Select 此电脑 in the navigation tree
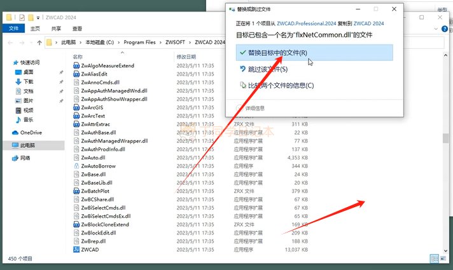The image size is (453, 270). pyautogui.click(x=28, y=145)
